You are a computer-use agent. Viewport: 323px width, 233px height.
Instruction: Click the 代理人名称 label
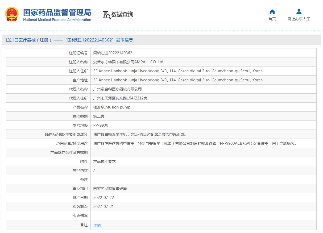click(x=78, y=89)
